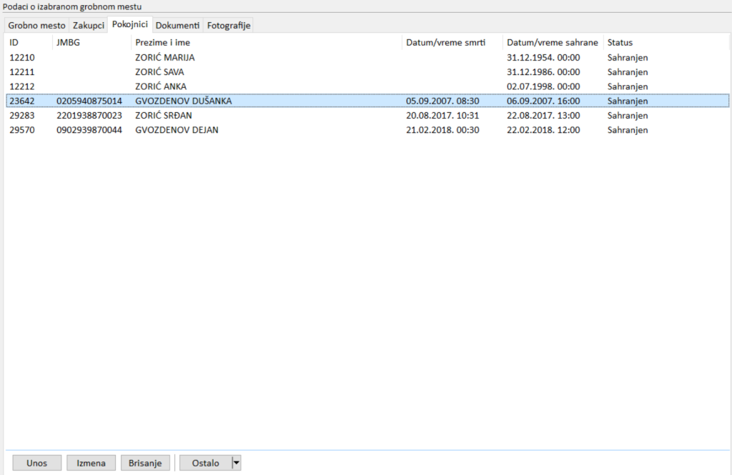Select the Pokojnici tab
The width and height of the screenshot is (732, 475).
click(x=129, y=24)
